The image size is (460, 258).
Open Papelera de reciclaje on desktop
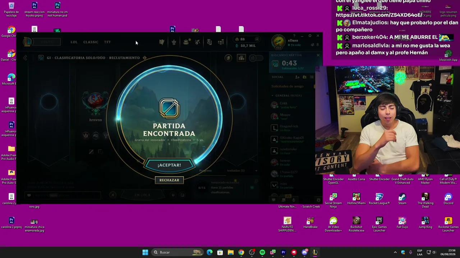pyautogui.click(x=11, y=10)
